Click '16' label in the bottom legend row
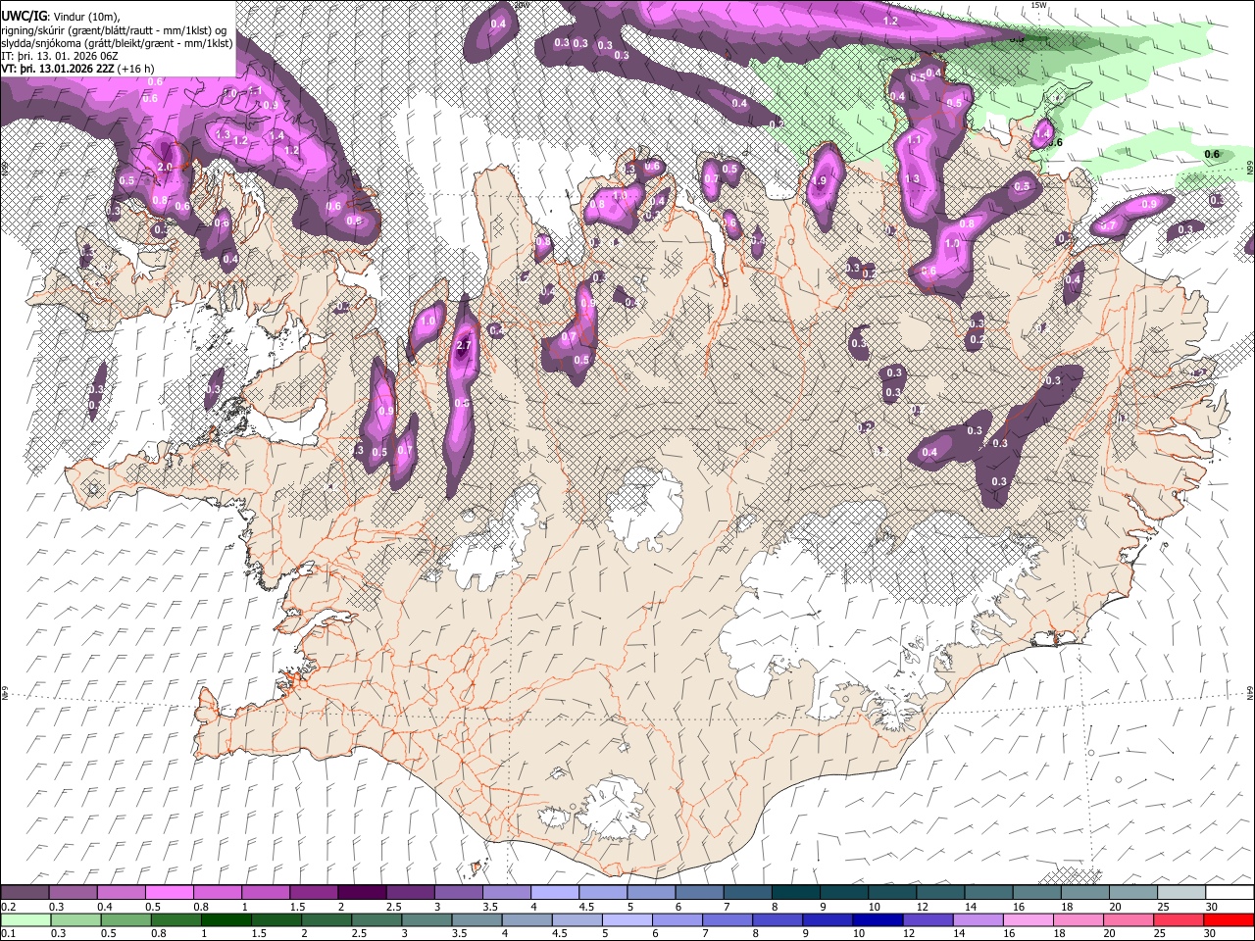1255x941 pixels. 1008,933
